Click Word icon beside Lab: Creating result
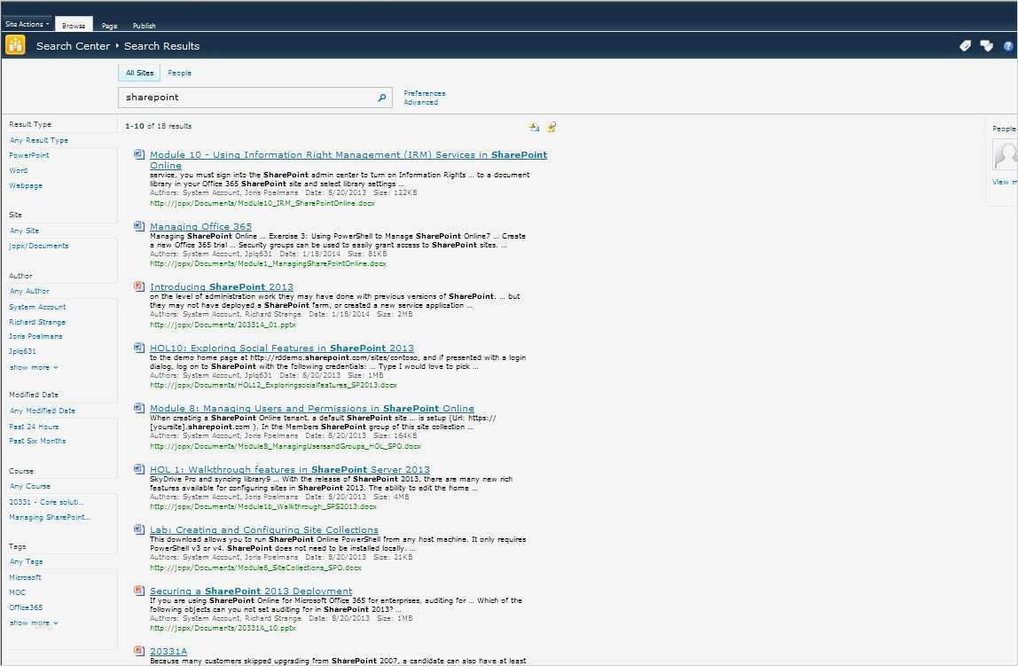 [139, 529]
